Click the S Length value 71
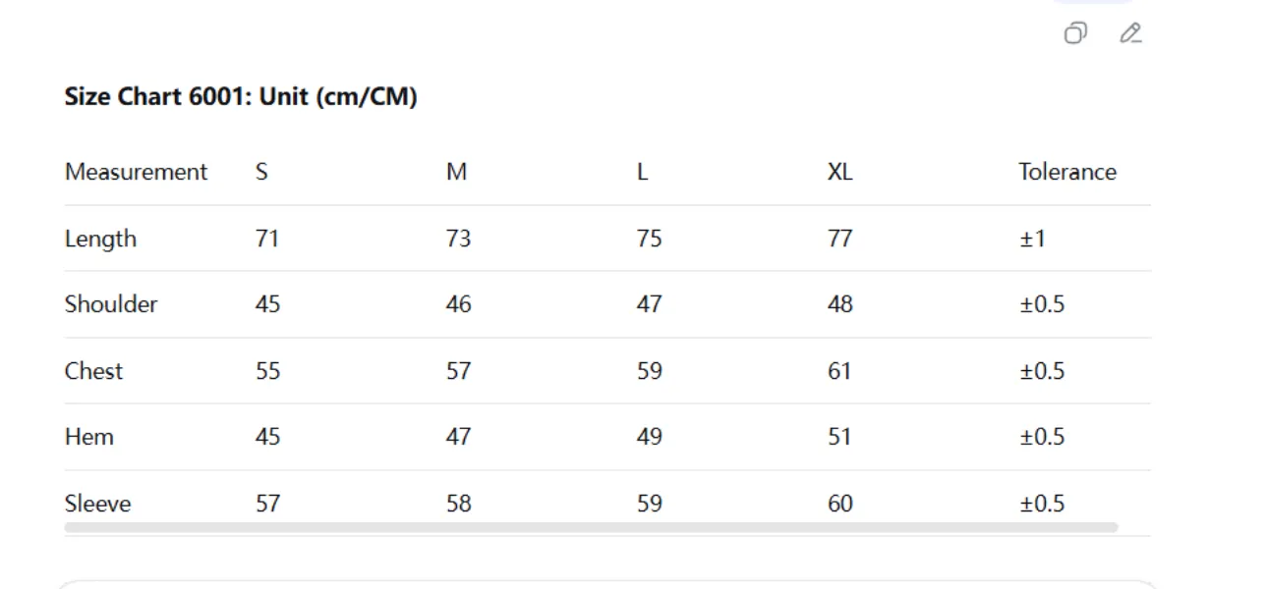1268x589 pixels. point(266,239)
